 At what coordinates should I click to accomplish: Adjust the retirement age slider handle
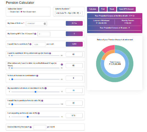point(12,55)
